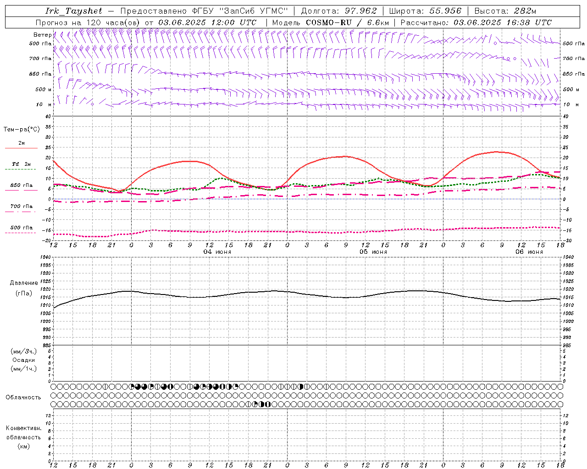This screenshot has height=469, width=587.
Task: Click the (мм/3ч.) precipitation unit label
Action: 24,351
